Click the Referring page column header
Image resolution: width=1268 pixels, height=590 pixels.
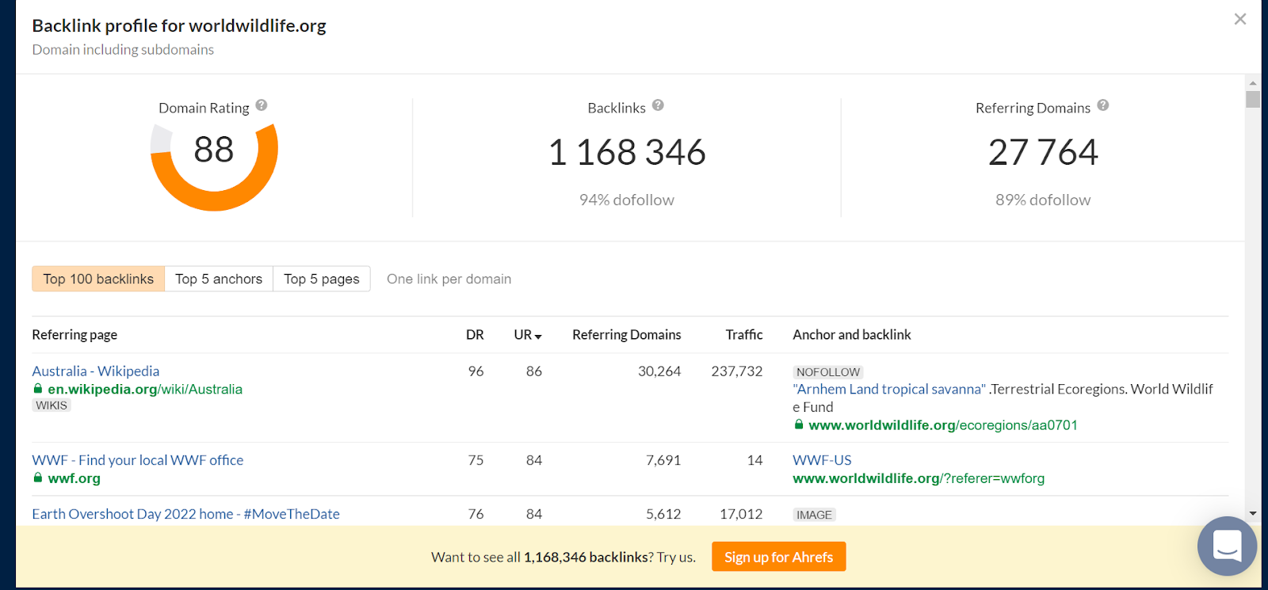click(74, 335)
